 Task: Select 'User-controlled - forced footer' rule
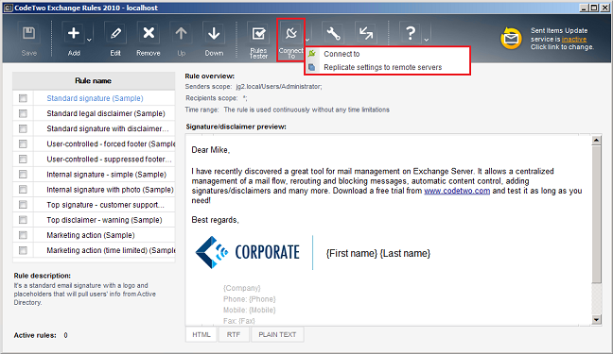(111, 144)
